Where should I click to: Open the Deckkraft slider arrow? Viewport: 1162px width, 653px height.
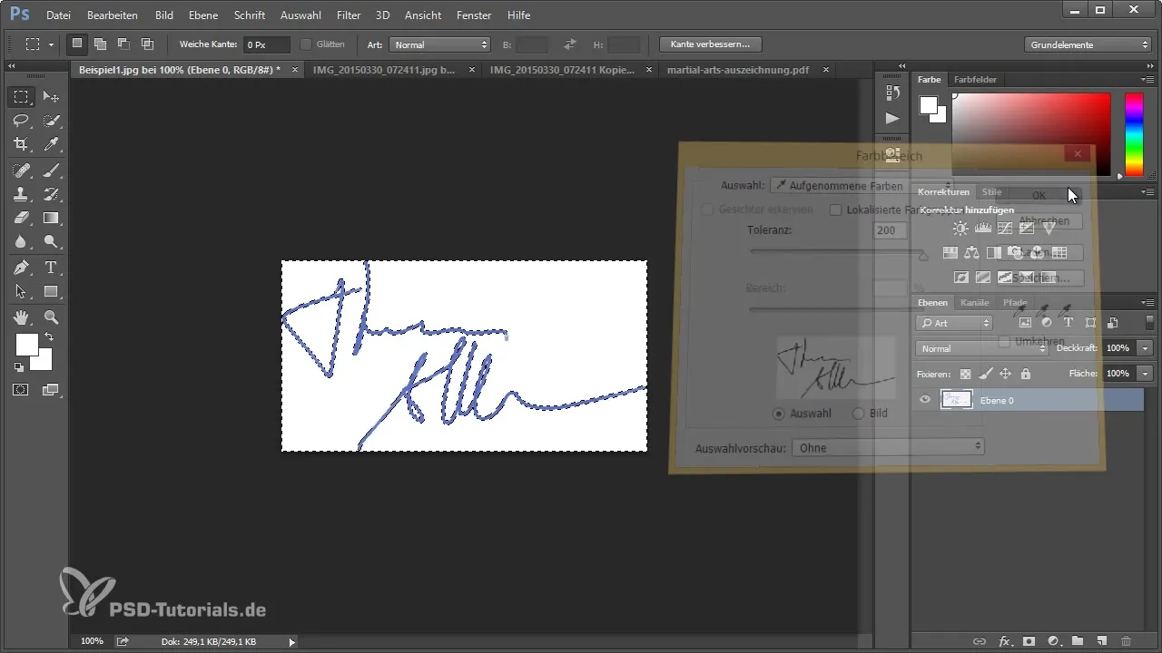pyautogui.click(x=1145, y=348)
